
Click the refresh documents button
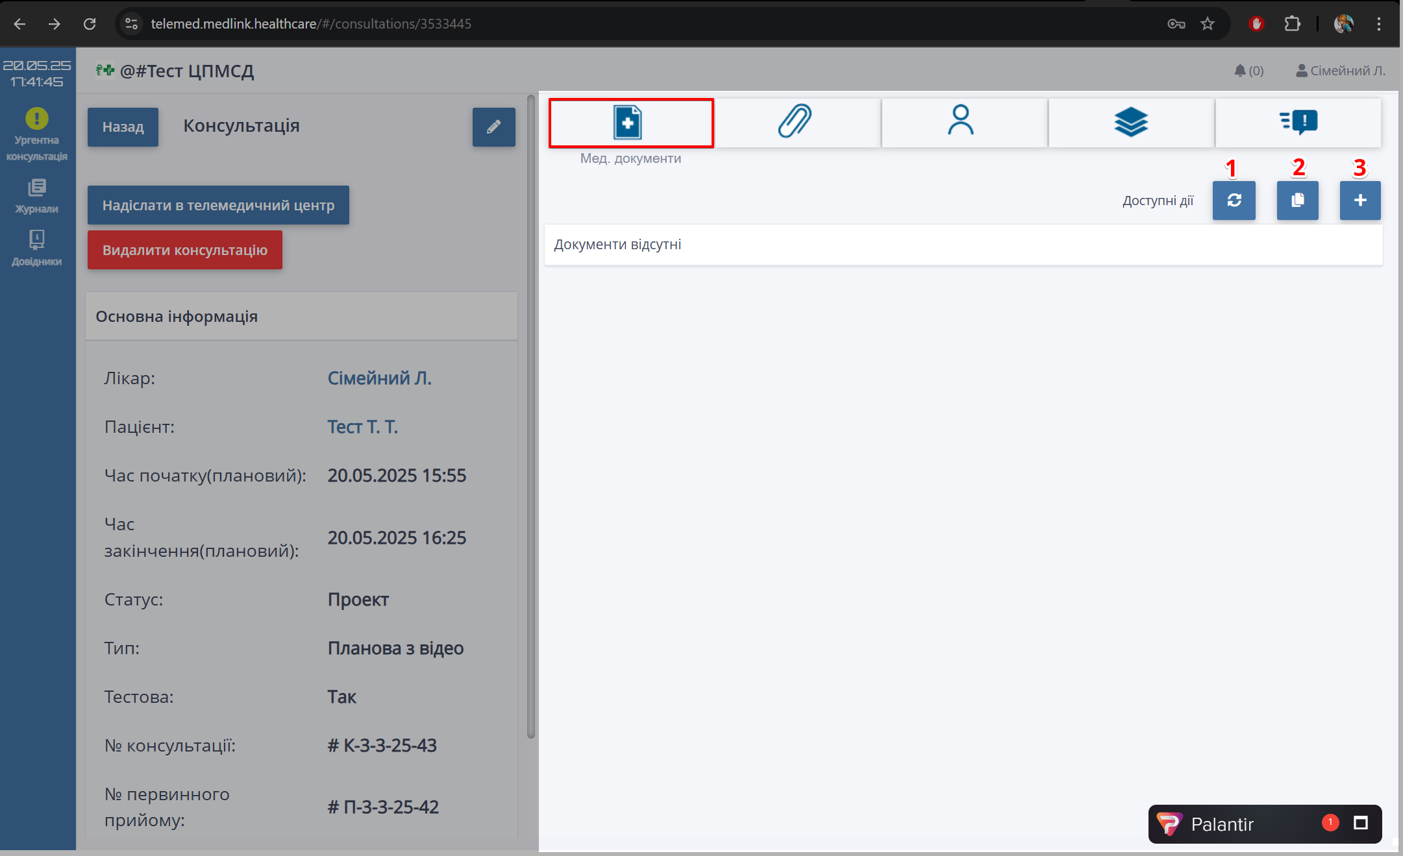tap(1234, 201)
